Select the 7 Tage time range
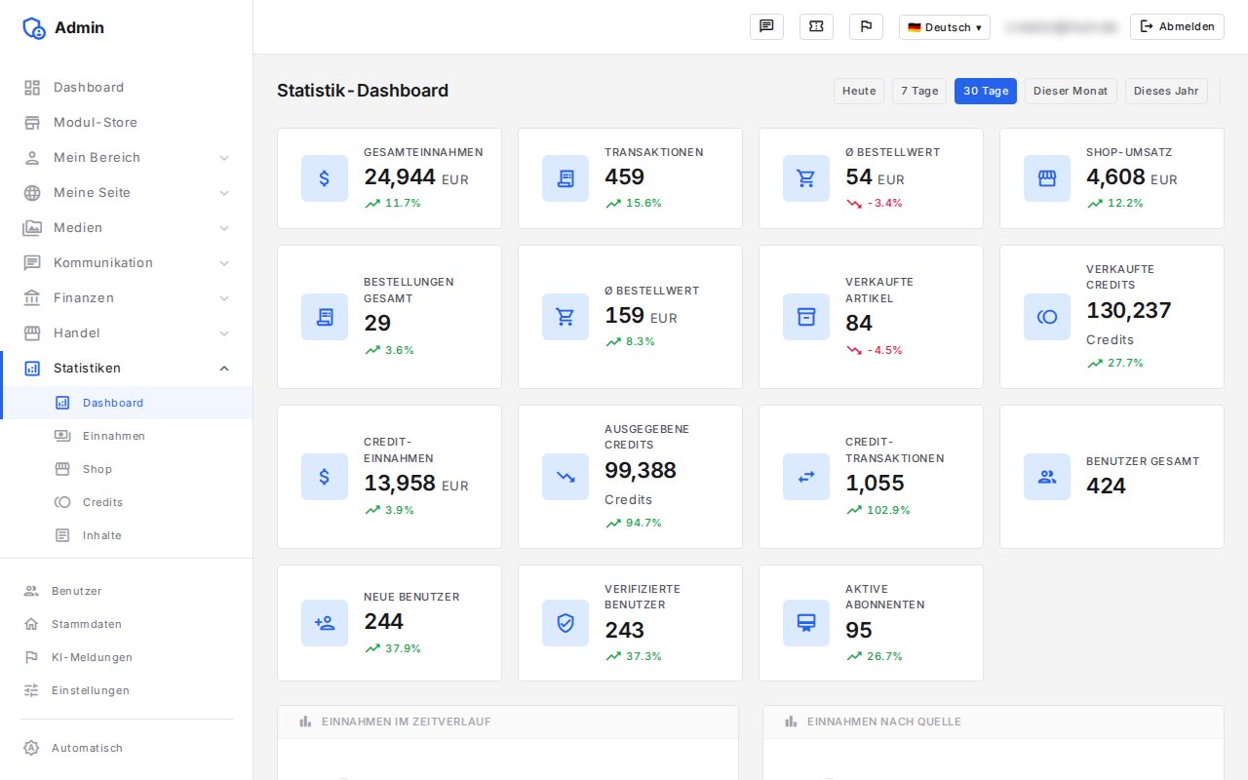 click(919, 91)
